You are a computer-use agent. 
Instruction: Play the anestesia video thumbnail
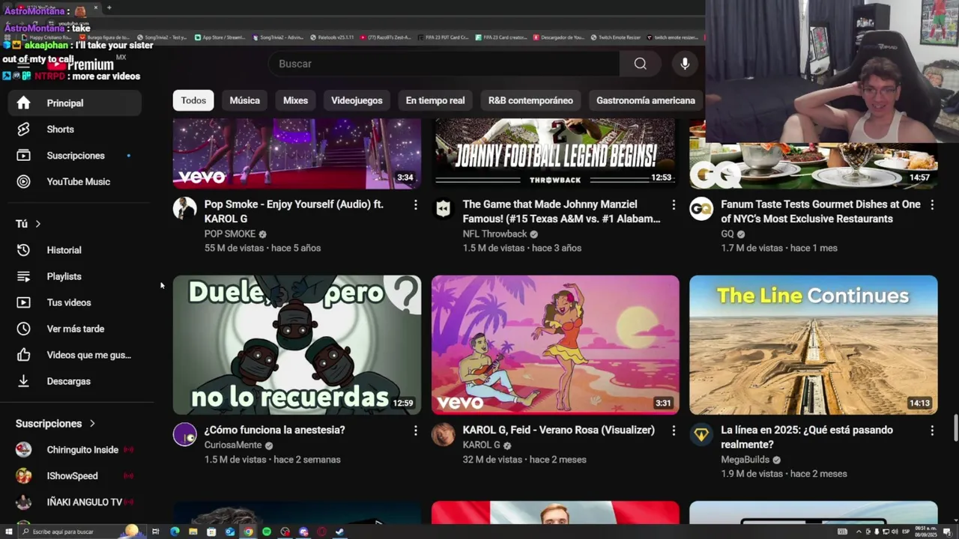click(297, 345)
